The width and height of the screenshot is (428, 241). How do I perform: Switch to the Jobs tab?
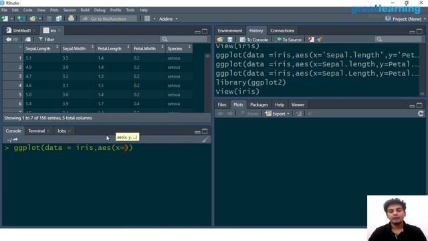click(62, 131)
